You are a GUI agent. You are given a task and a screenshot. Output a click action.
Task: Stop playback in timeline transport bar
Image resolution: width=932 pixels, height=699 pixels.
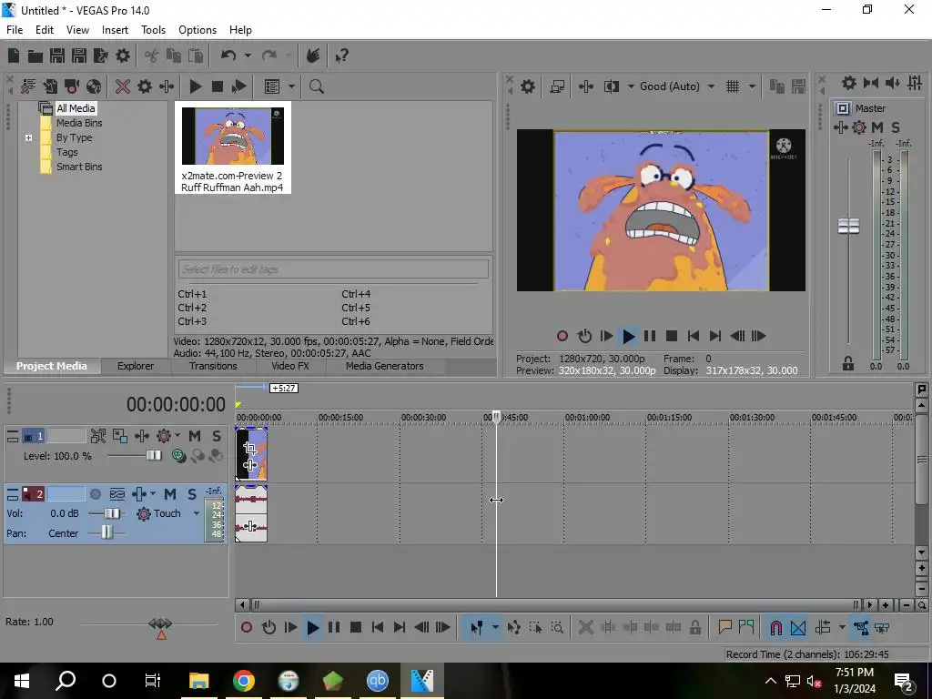coord(356,627)
